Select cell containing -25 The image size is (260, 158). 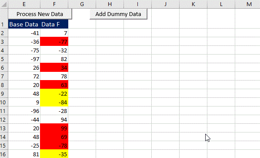[x=24, y=145]
